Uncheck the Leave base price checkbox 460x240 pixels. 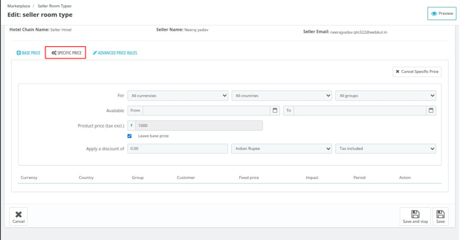point(129,136)
